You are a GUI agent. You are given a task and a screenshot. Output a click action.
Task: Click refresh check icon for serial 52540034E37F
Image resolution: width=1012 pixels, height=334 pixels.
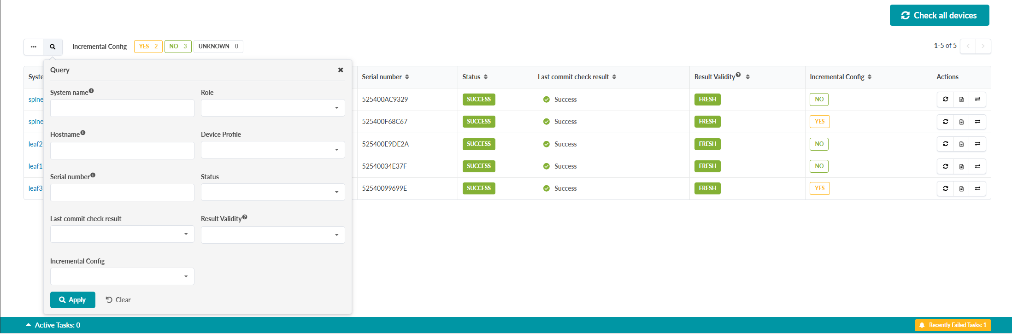(945, 166)
